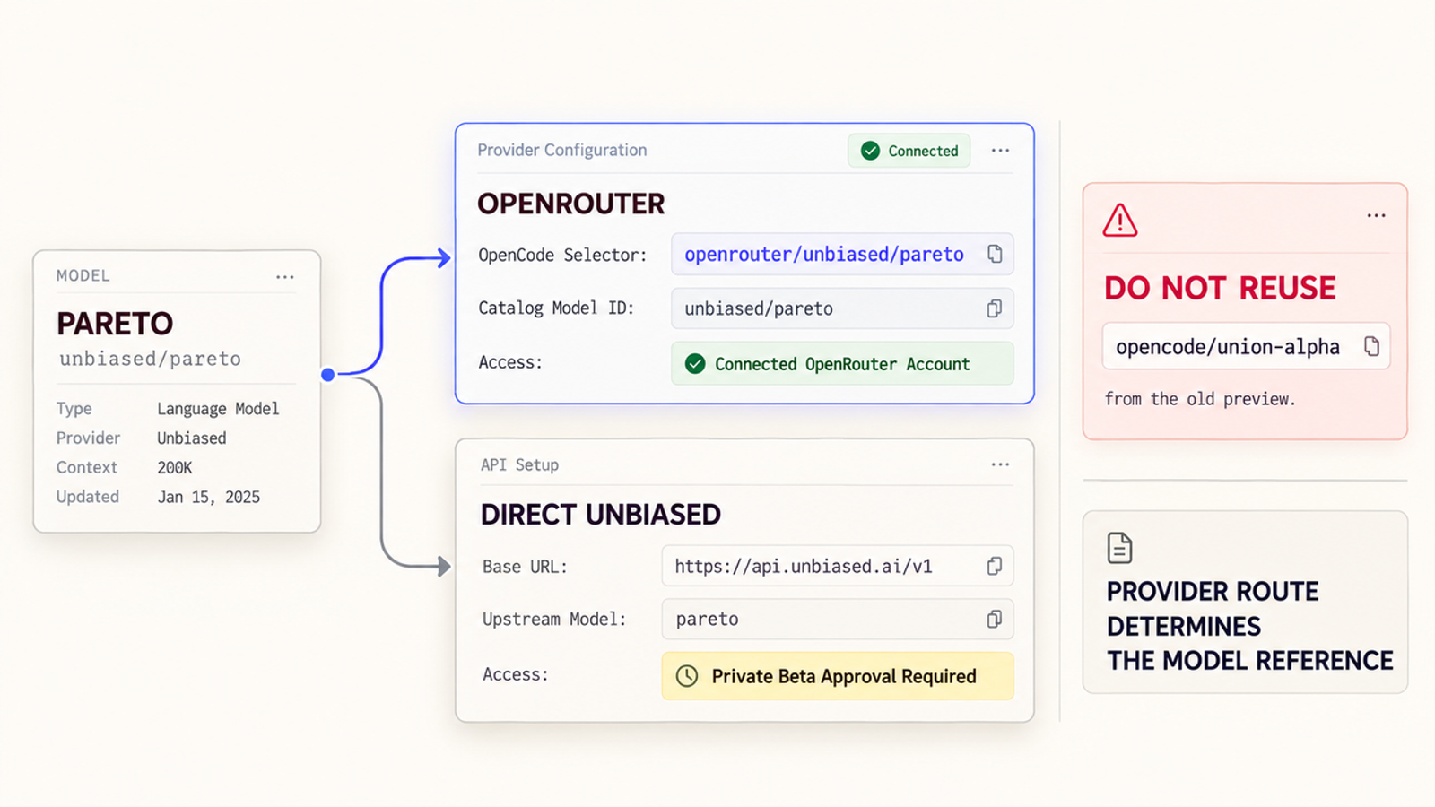Image resolution: width=1435 pixels, height=807 pixels.
Task: Click the Connected status badge
Action: (909, 151)
